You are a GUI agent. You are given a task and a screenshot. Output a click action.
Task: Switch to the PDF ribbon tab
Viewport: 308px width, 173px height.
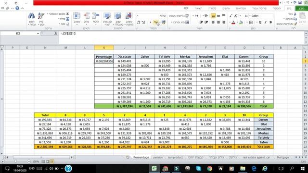pos(186,8)
